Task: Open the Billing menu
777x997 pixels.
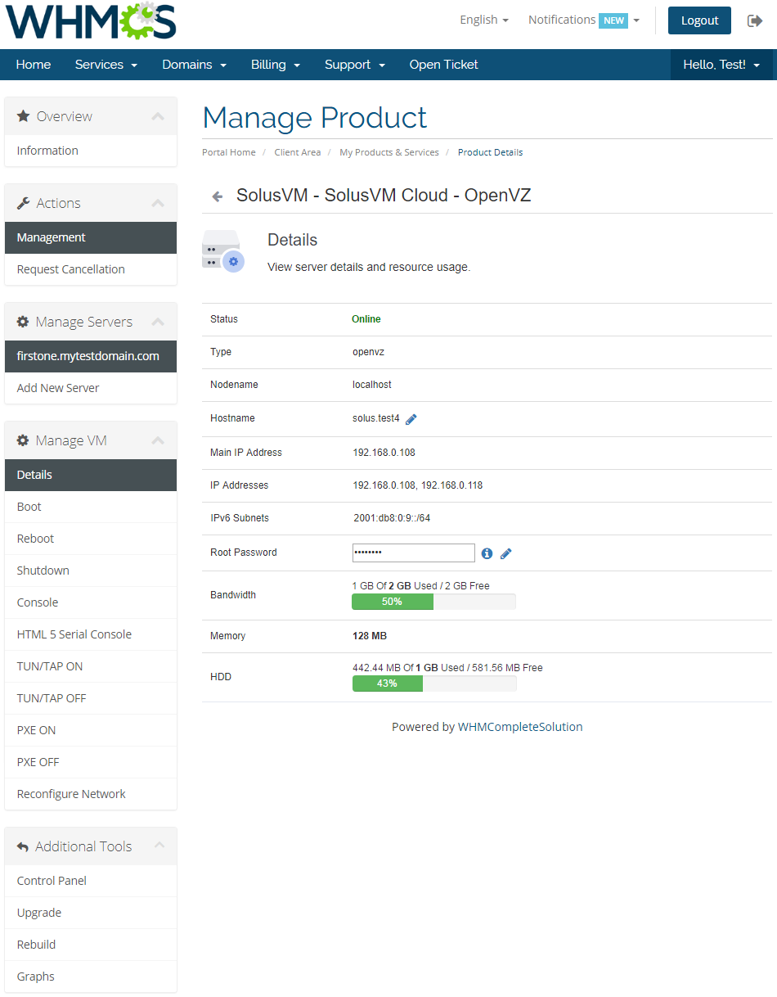Action: click(x=276, y=65)
